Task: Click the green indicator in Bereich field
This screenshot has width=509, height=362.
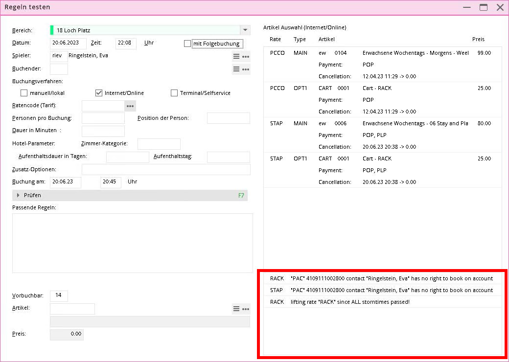Action: 52,30
